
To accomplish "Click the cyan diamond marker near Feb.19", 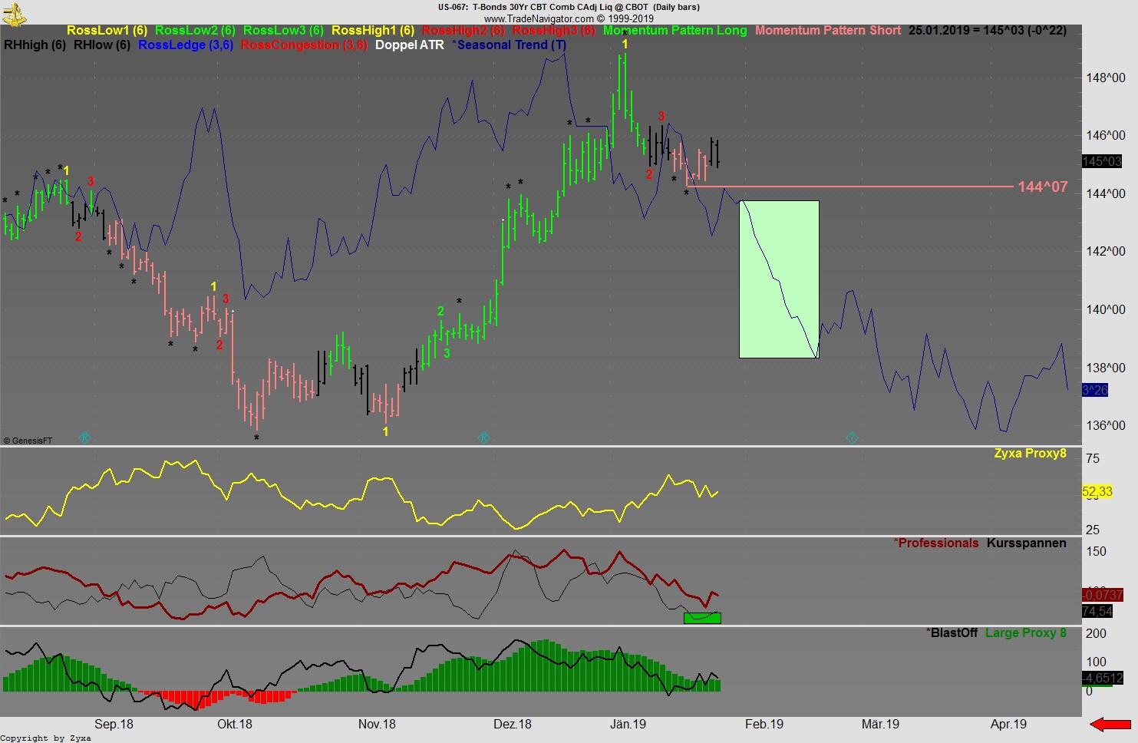I will click(x=852, y=438).
